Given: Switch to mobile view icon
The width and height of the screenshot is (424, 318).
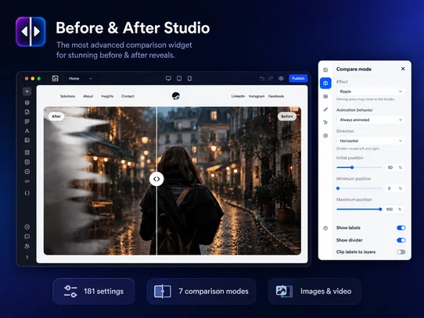Looking at the screenshot, I should pyautogui.click(x=189, y=78).
